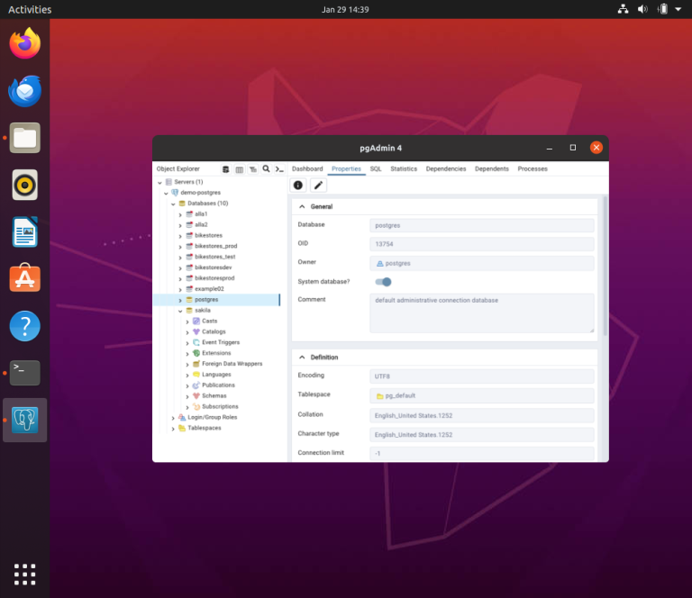Click the info icon above General

pos(298,185)
